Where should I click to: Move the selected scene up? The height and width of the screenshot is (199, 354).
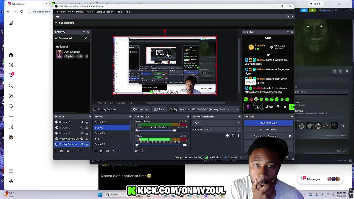(x=114, y=151)
